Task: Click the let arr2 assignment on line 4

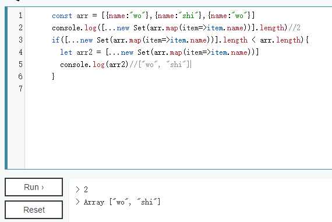Action: 160,52
